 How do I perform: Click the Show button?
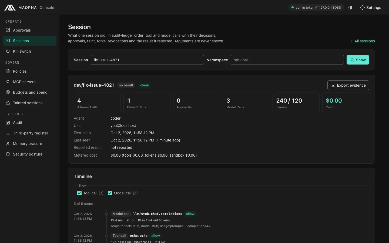point(358,60)
